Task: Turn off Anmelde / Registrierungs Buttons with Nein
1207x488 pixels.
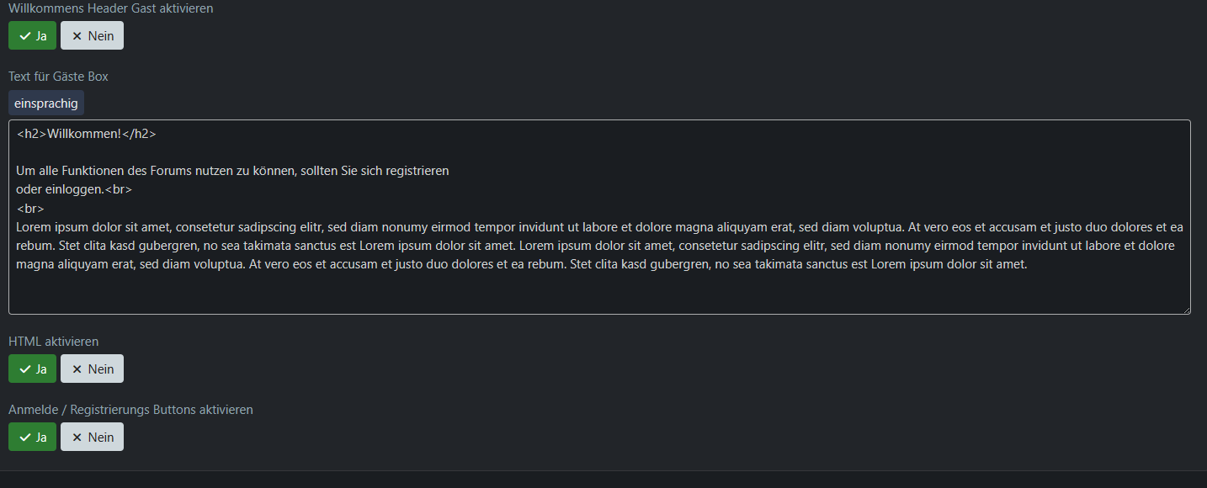Action: 93,438
